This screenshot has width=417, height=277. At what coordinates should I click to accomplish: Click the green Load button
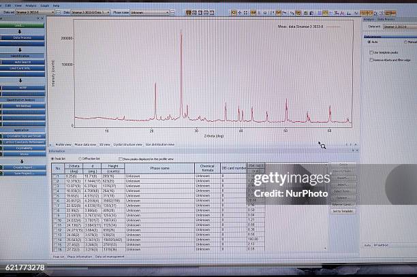[x=22, y=25]
